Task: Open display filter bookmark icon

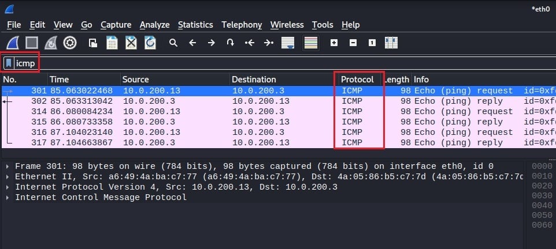Action: point(9,63)
